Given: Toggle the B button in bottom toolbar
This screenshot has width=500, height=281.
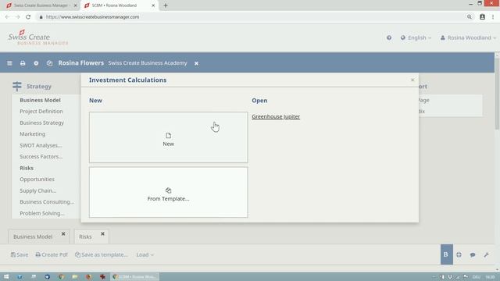Looking at the screenshot, I should (x=446, y=254).
